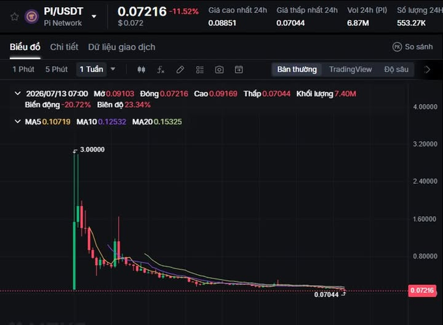Image resolution: width=443 pixels, height=325 pixels.
Task: Click the Giá thấp nhất 24h value 0.07044
Action: point(291,23)
